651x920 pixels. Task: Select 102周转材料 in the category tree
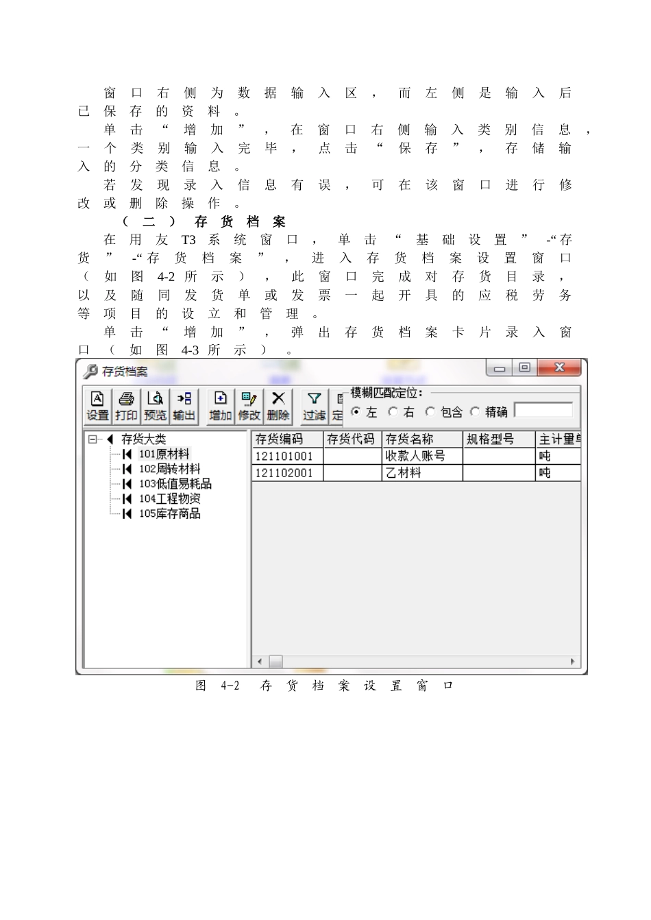pyautogui.click(x=169, y=469)
